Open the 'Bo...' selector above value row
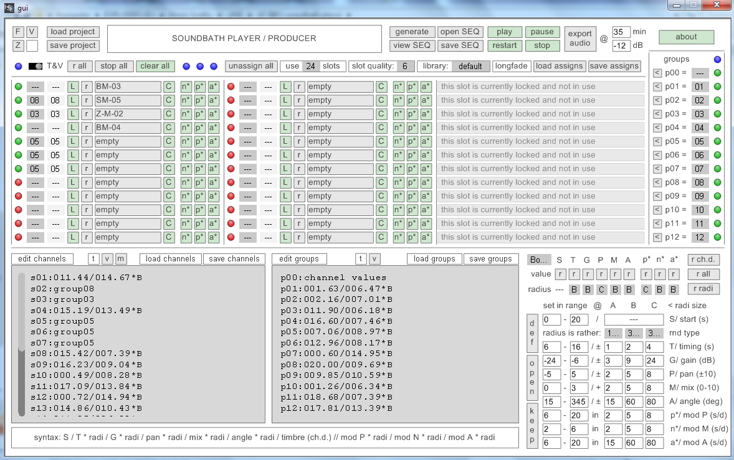The height and width of the screenshot is (460, 734). pos(538,260)
